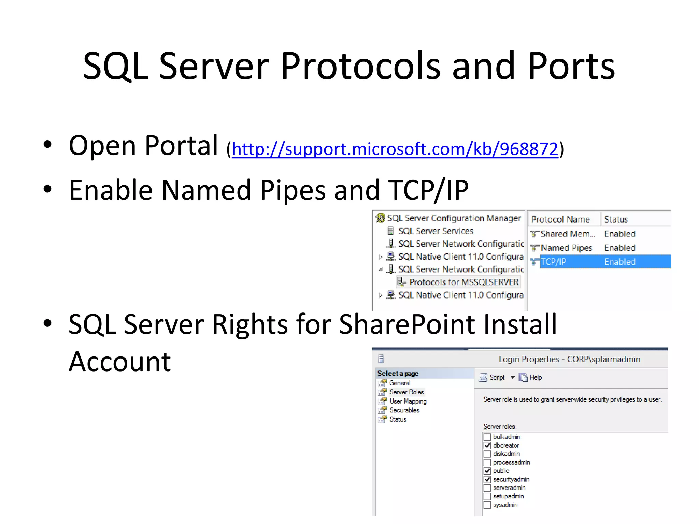
Task: Click the Named Pipes protocol icon
Action: [535, 248]
